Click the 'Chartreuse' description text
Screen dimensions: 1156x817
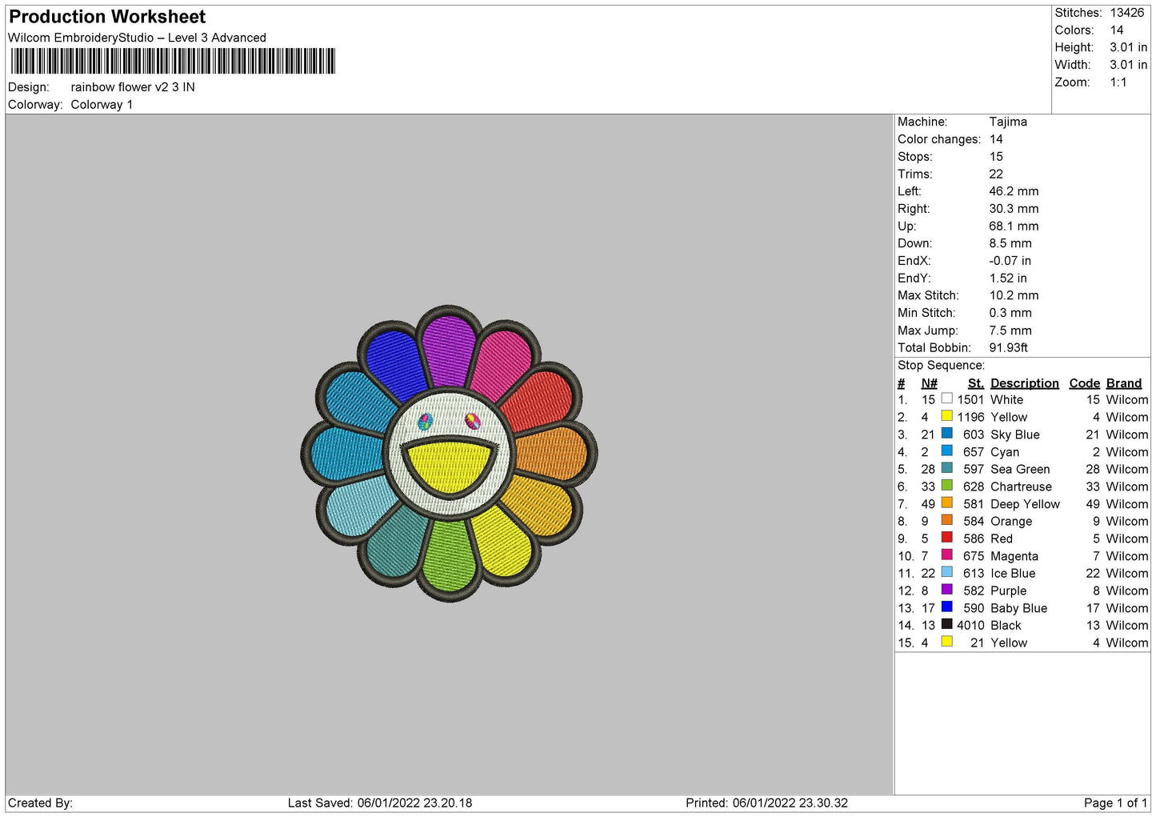(x=1021, y=487)
